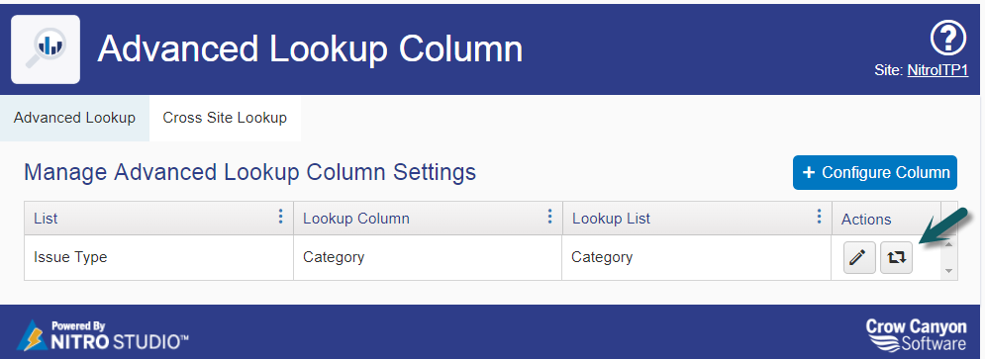The height and width of the screenshot is (359, 985).
Task: Switch to the Advanced Lookup tab
Action: [x=75, y=118]
